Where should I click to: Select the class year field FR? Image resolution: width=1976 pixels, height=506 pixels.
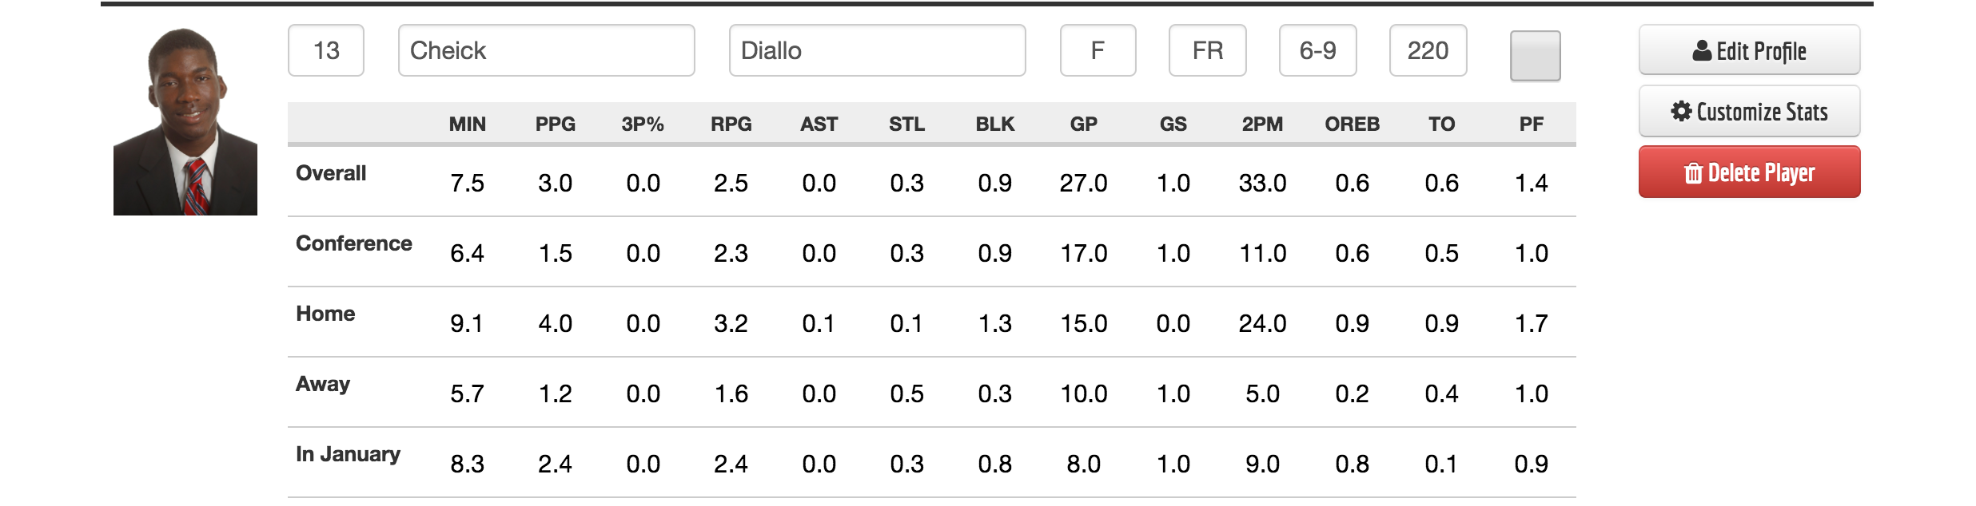[1207, 50]
